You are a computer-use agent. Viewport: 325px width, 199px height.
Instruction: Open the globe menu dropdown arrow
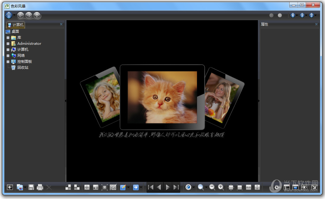click(x=14, y=15)
